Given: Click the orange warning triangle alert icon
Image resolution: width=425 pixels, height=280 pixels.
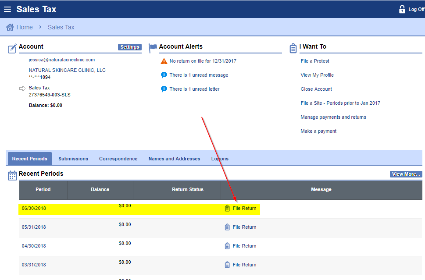Looking at the screenshot, I should [x=164, y=61].
